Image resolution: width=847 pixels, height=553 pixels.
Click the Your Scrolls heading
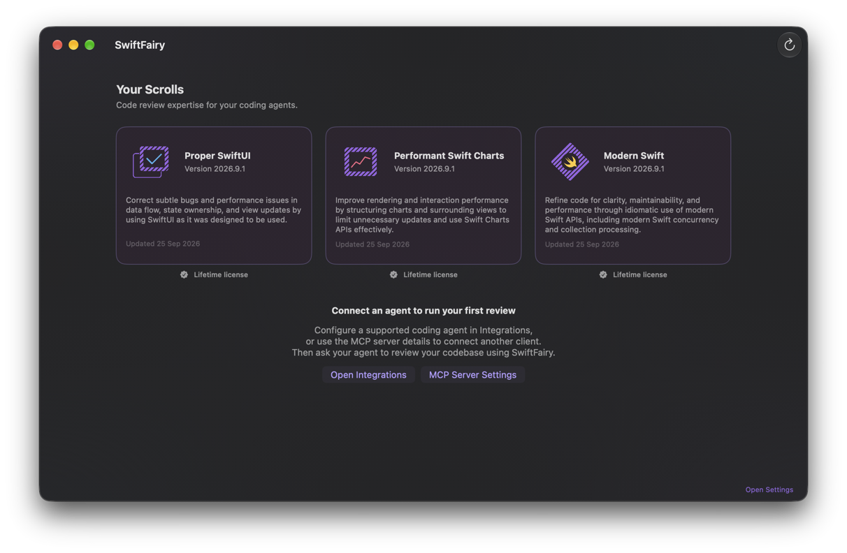point(150,89)
